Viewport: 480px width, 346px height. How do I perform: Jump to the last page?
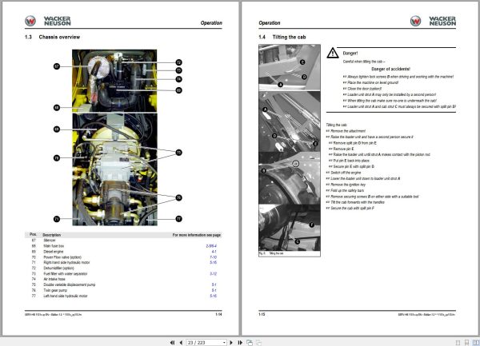coord(240,343)
